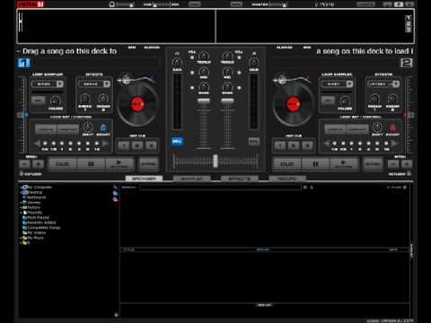The height and width of the screenshot is (323, 431).
Task: Sync the left deck
Action: tap(148, 164)
